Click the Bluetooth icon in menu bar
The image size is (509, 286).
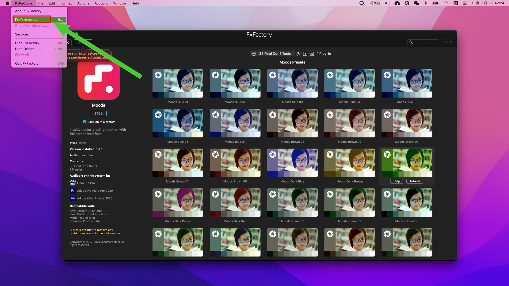click(426, 3)
